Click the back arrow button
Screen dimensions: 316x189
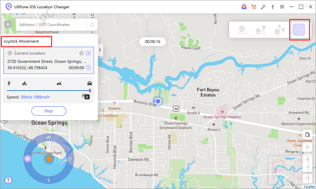[x=8, y=24]
